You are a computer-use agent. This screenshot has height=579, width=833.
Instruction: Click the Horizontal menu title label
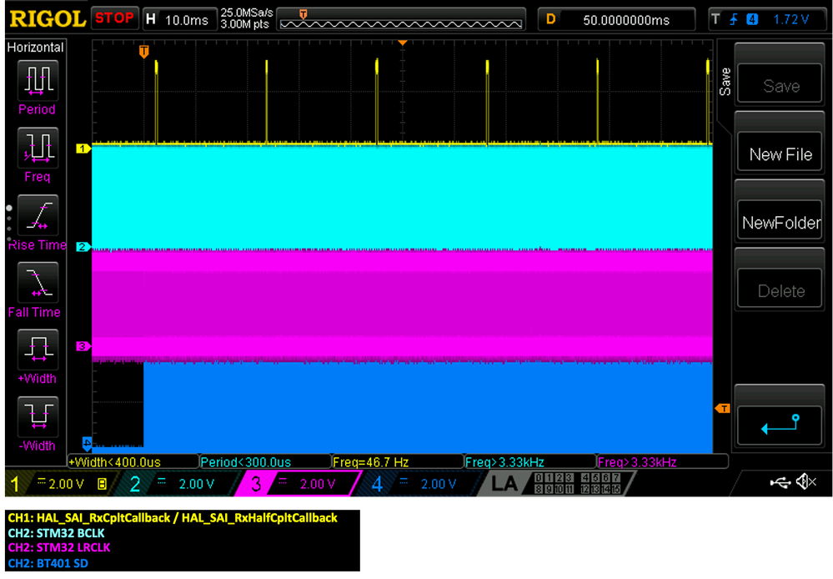[x=35, y=48]
